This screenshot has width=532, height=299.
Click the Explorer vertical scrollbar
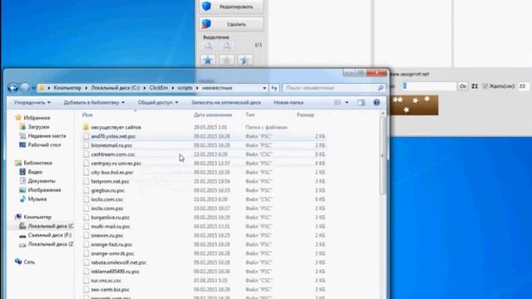pyautogui.click(x=382, y=156)
